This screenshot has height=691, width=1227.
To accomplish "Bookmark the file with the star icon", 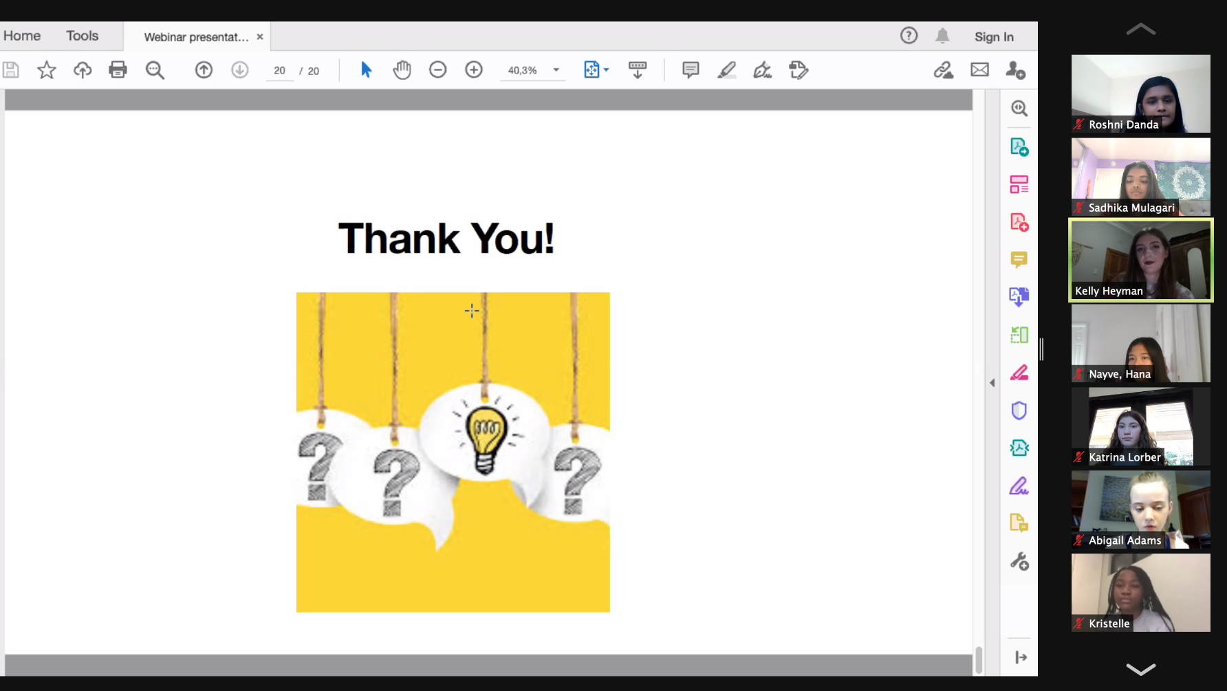I will coord(47,70).
